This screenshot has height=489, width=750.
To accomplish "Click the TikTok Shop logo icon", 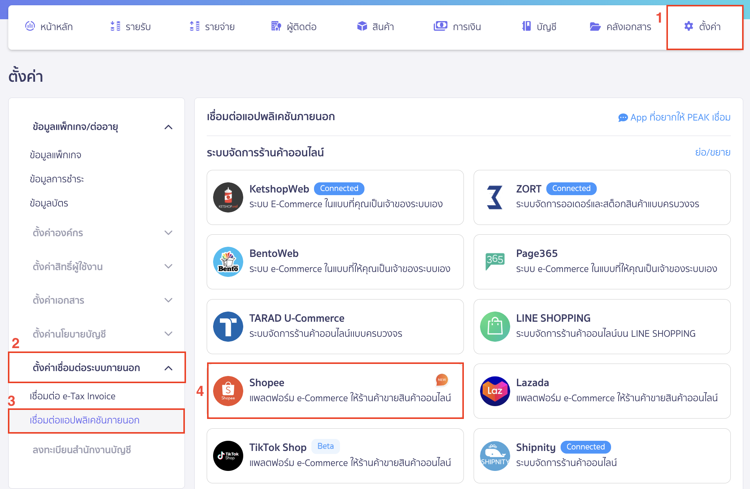I will click(228, 455).
